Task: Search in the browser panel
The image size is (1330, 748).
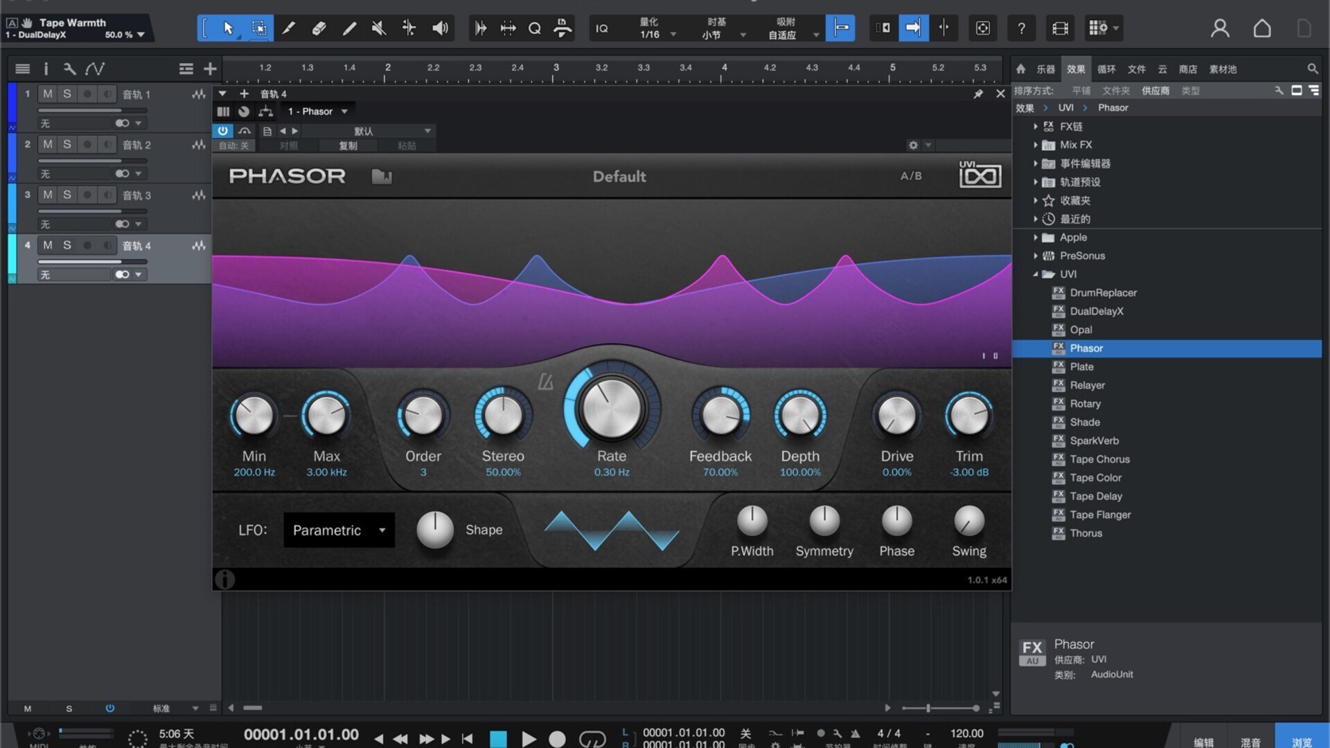Action: pyautogui.click(x=1312, y=69)
